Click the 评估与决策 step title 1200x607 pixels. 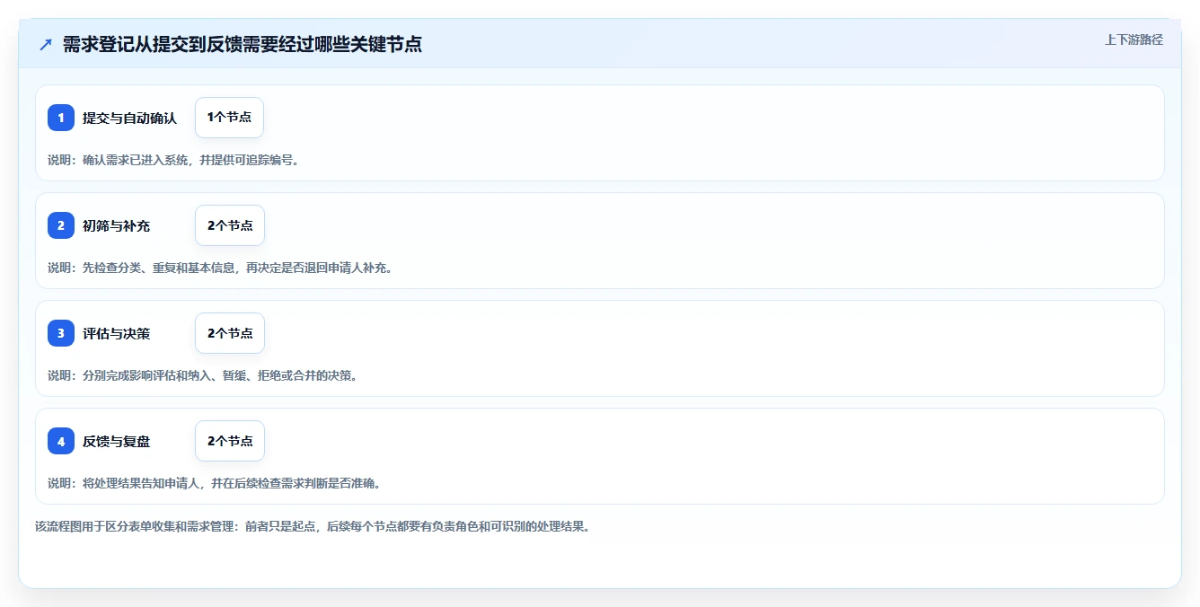(116, 333)
